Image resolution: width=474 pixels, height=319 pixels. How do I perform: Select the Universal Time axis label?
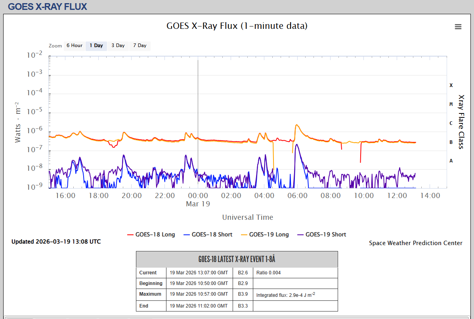[x=247, y=217]
